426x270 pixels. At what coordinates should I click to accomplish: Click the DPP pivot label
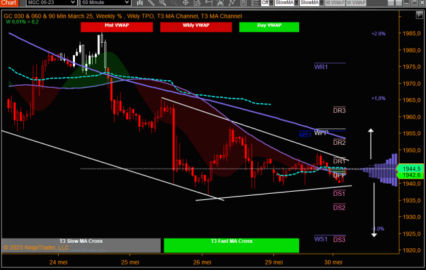coord(339,175)
